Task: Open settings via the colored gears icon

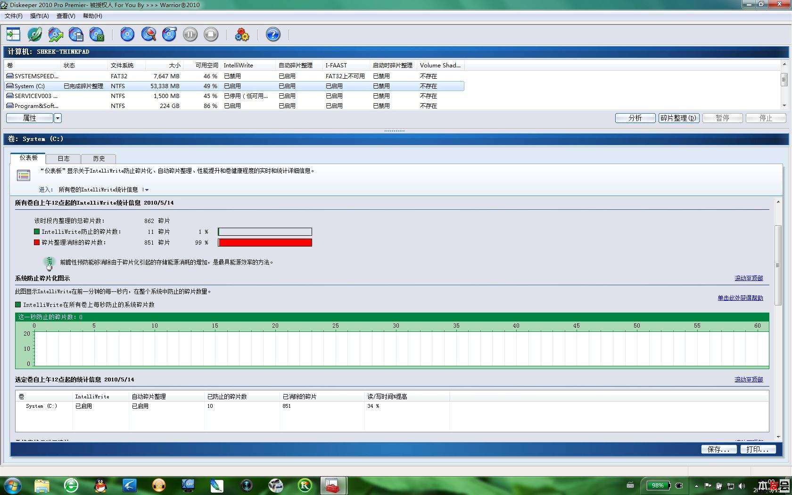Action: tap(242, 34)
